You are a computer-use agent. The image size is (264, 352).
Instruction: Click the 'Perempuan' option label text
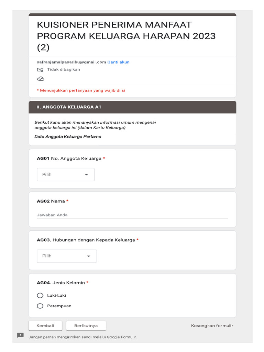pos(59,306)
